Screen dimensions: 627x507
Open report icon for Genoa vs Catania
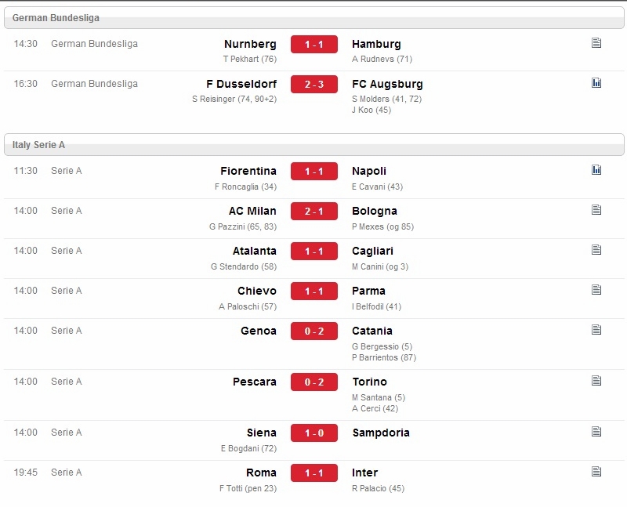(596, 330)
